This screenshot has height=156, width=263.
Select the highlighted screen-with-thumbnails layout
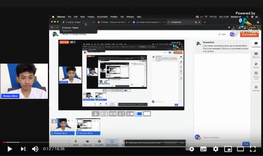point(138,114)
